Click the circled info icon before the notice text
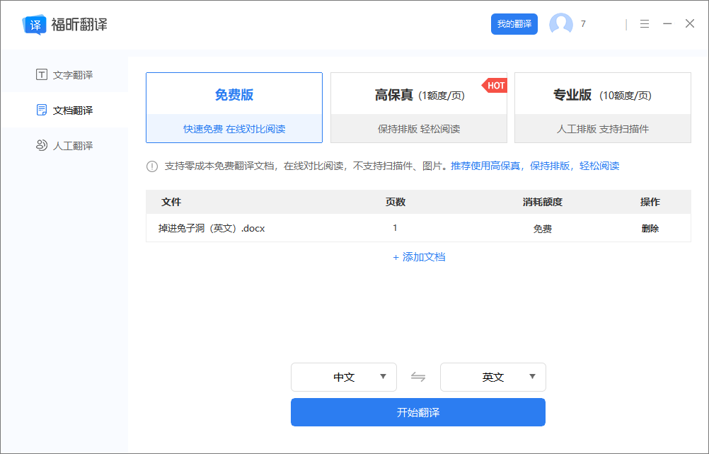 coord(152,165)
